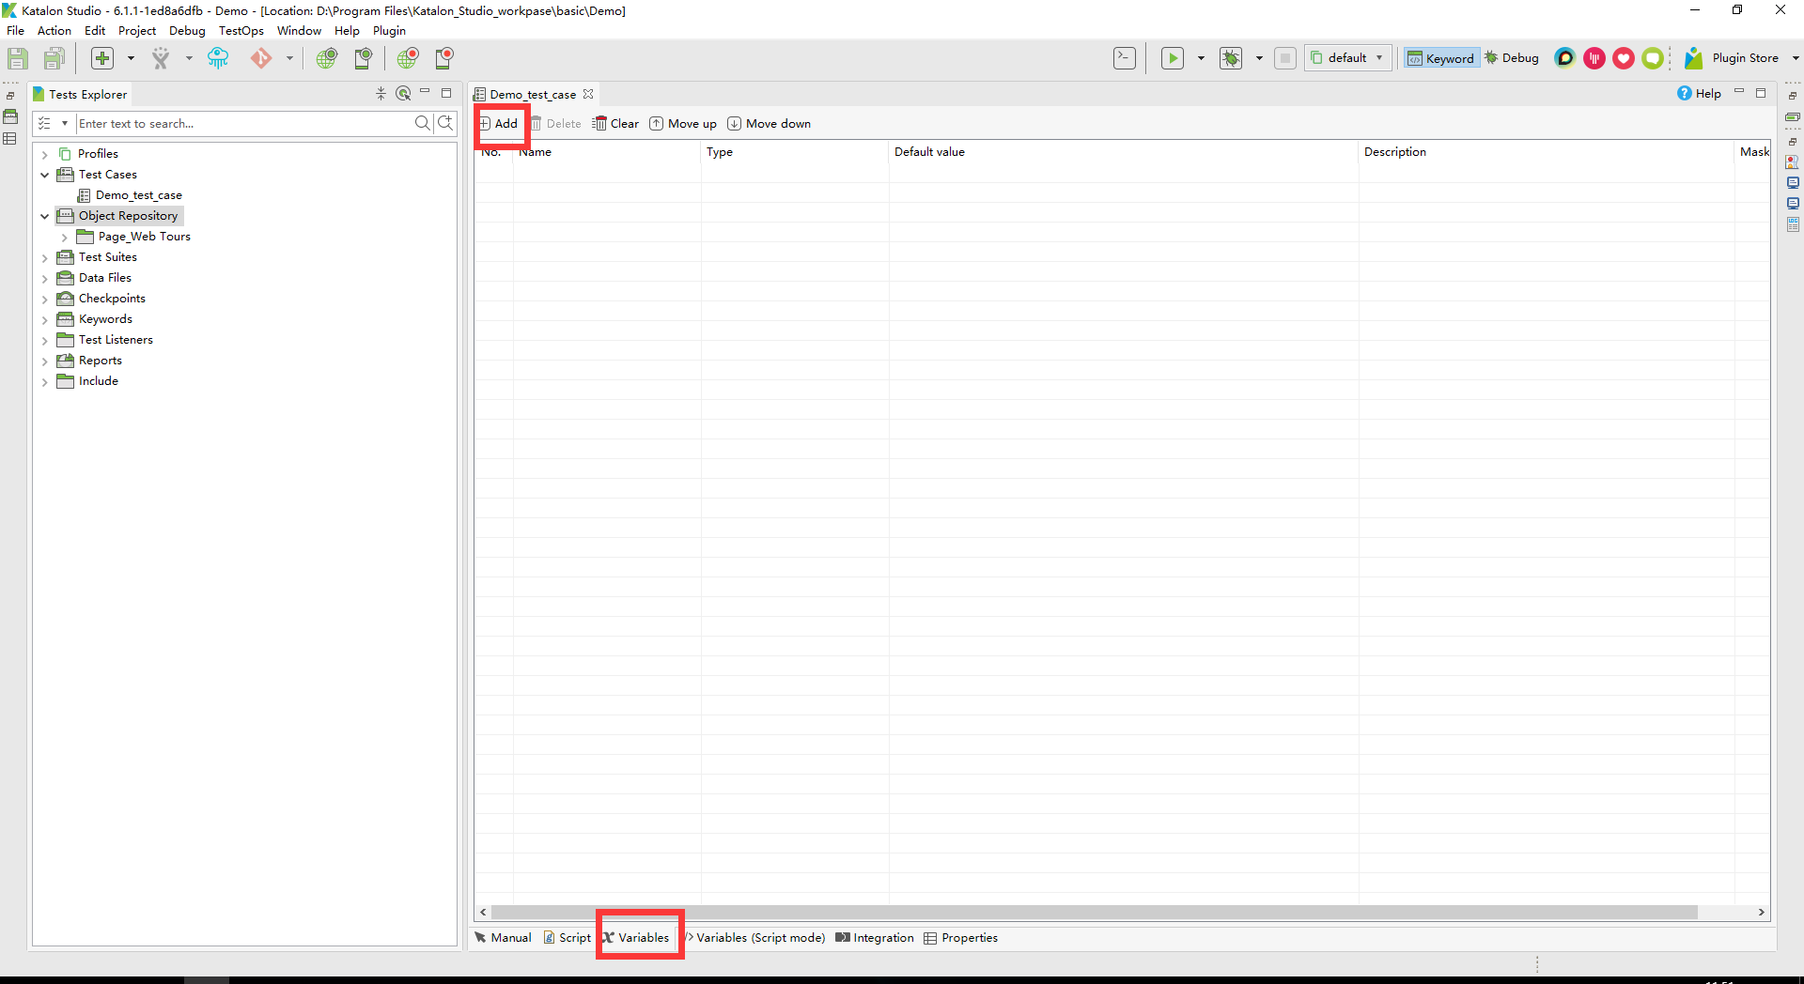Viewport: 1804px width, 984px height.
Task: Click the red Gitter bars icon
Action: (1594, 58)
